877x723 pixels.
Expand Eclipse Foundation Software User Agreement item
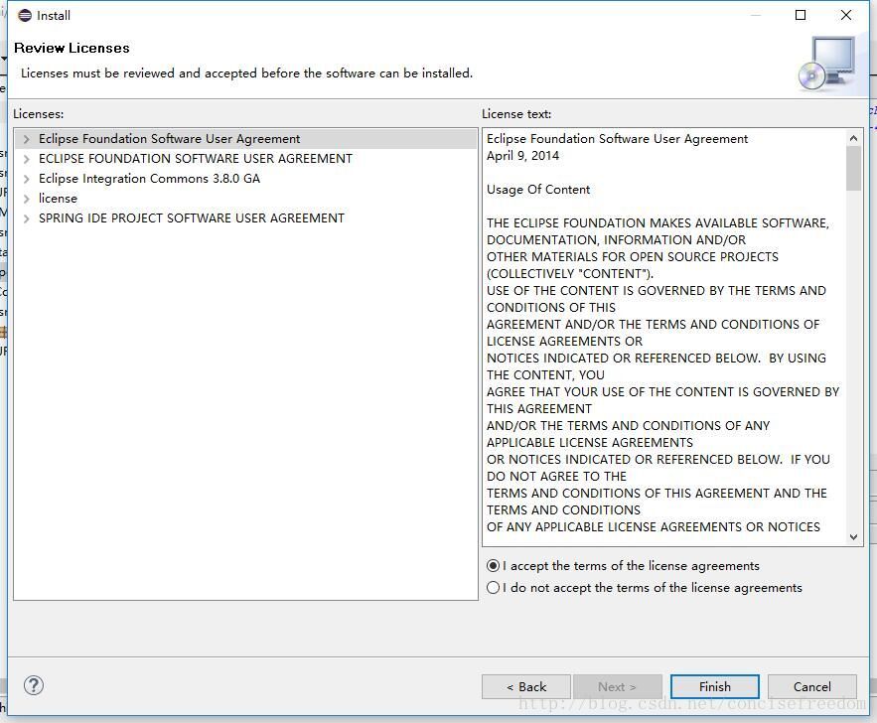pos(26,139)
